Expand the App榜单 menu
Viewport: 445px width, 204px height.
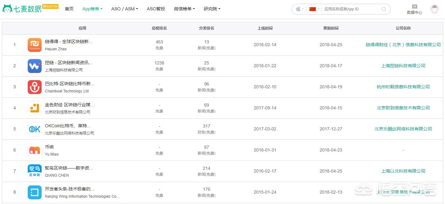92,9
